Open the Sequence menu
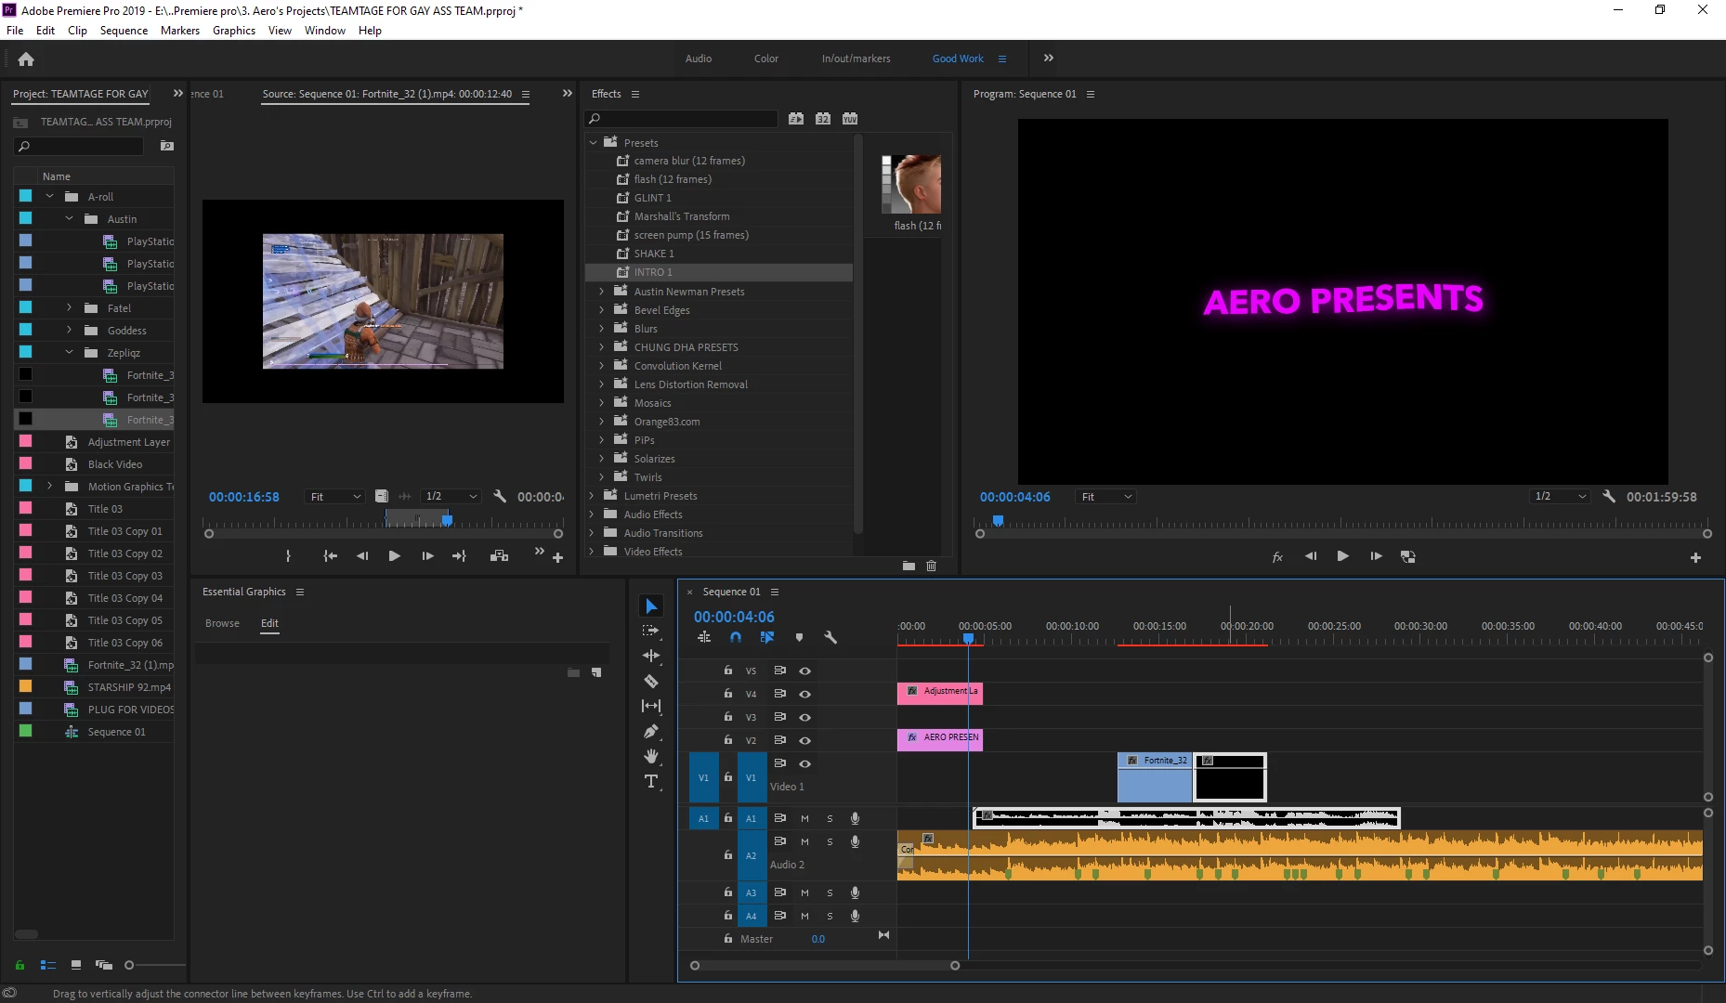This screenshot has width=1726, height=1003. (x=124, y=31)
